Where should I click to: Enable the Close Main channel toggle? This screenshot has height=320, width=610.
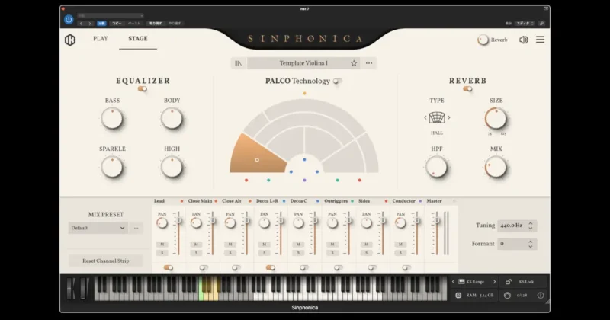tap(203, 267)
